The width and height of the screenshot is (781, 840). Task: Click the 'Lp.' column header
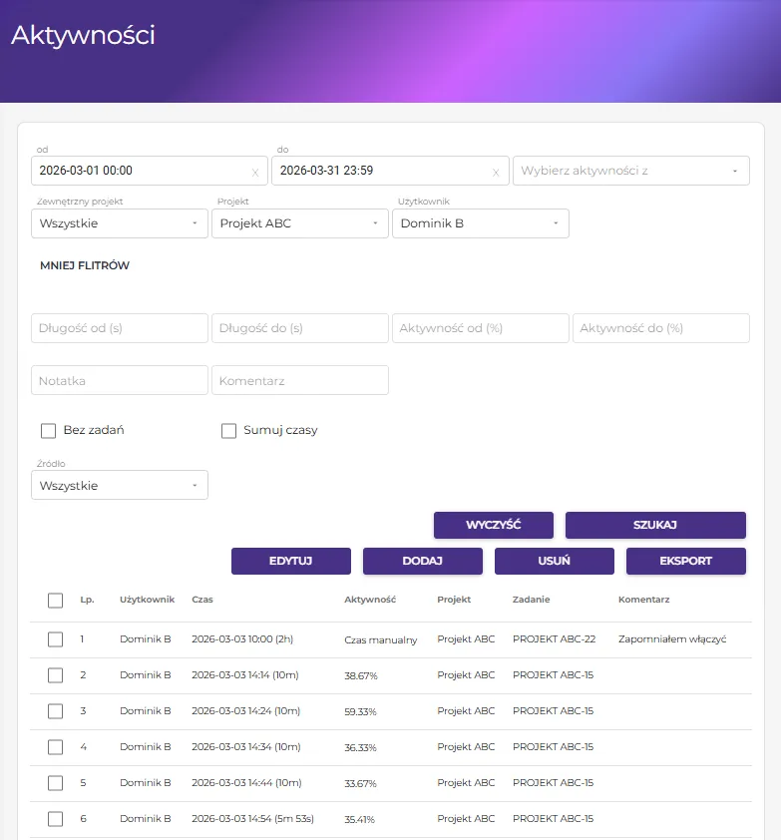(88, 600)
